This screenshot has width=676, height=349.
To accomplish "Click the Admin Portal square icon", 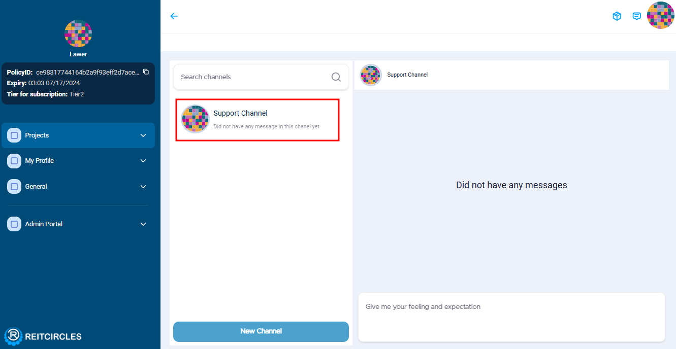I will point(14,224).
